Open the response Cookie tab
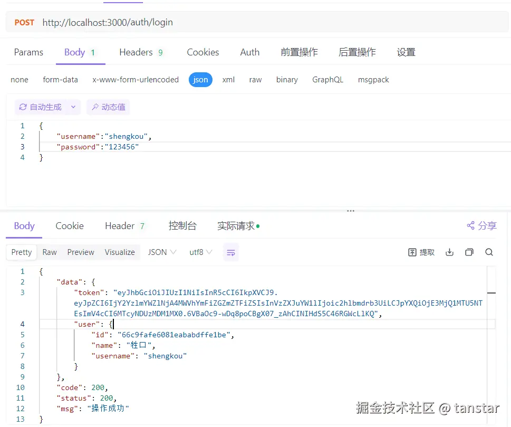This screenshot has height=427, width=511. click(x=70, y=226)
